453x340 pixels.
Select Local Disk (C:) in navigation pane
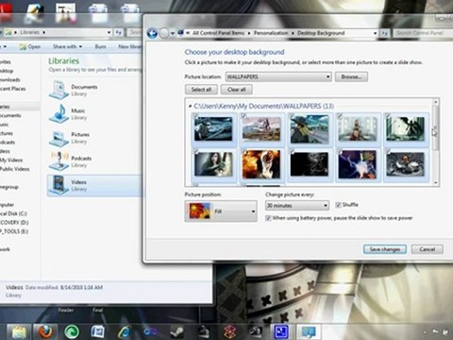coord(13,213)
